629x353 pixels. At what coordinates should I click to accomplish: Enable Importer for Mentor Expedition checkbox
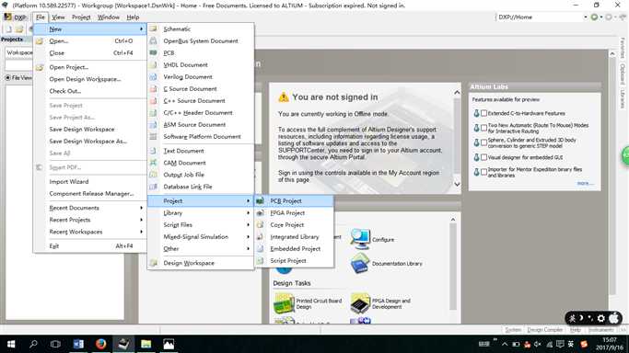click(484, 172)
